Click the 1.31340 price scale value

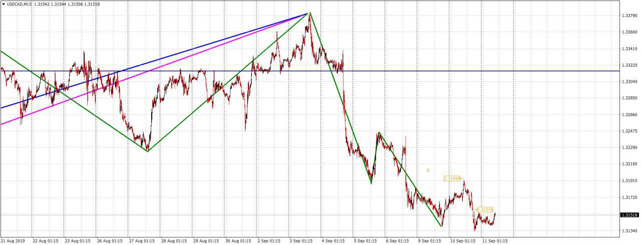pos(629,231)
